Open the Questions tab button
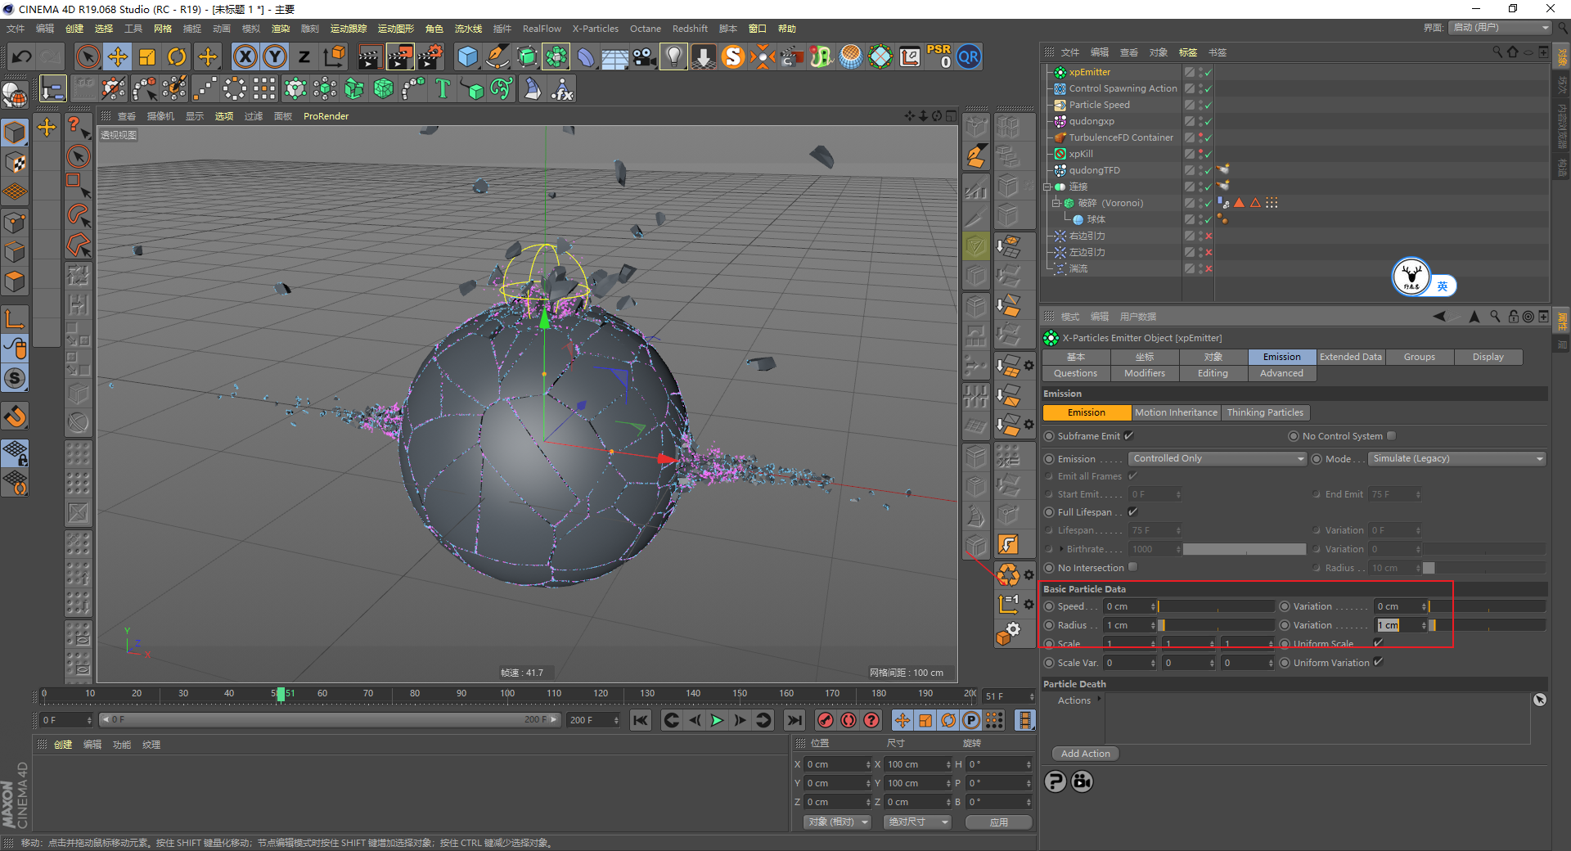The height and width of the screenshot is (851, 1571). tap(1076, 373)
